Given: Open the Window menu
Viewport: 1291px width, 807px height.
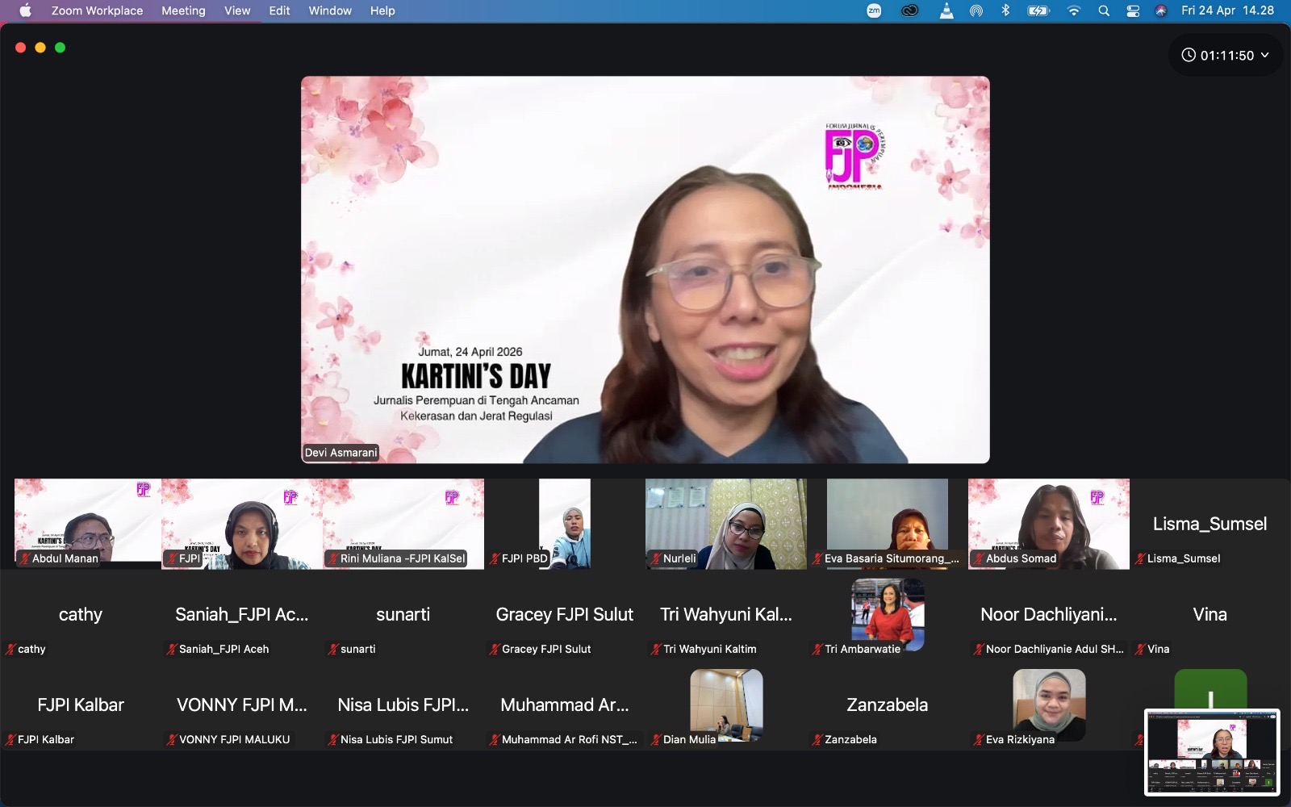Looking at the screenshot, I should [x=329, y=11].
